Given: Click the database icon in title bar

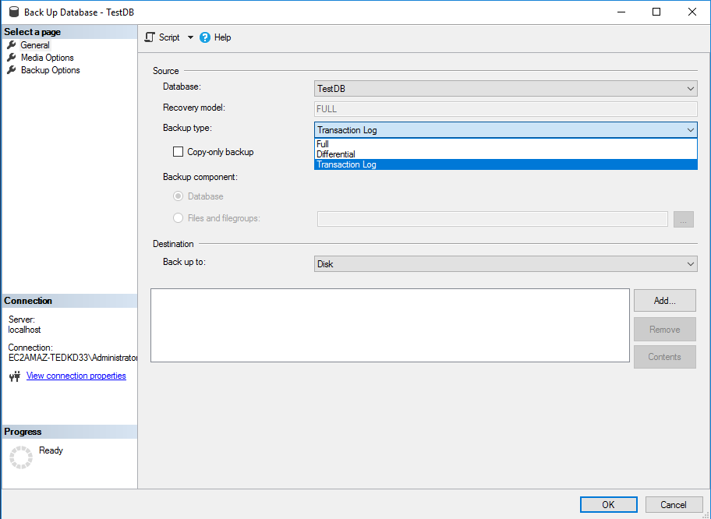Looking at the screenshot, I should pyautogui.click(x=13, y=12).
